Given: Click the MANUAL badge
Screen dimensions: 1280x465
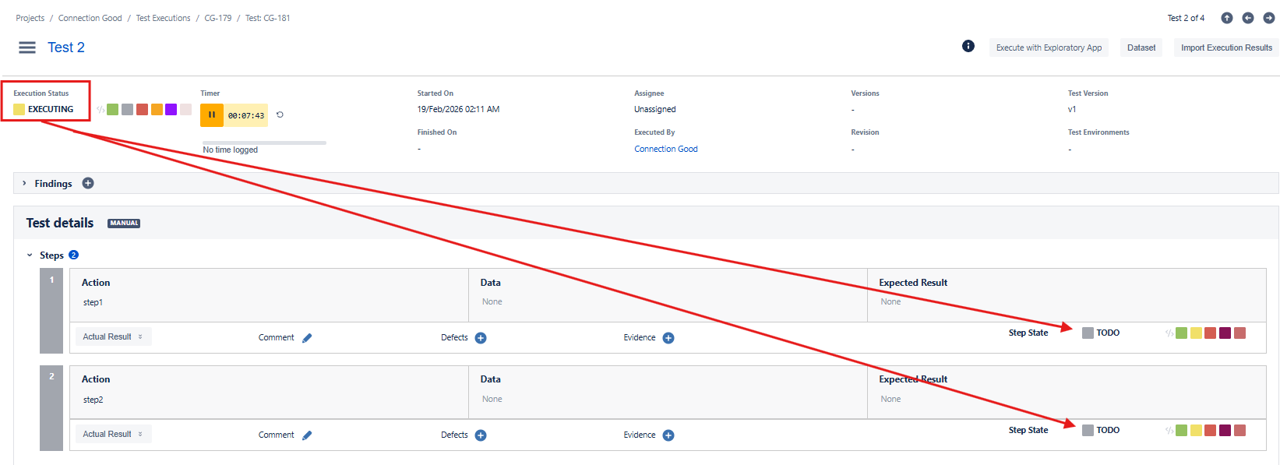Looking at the screenshot, I should [x=124, y=224].
